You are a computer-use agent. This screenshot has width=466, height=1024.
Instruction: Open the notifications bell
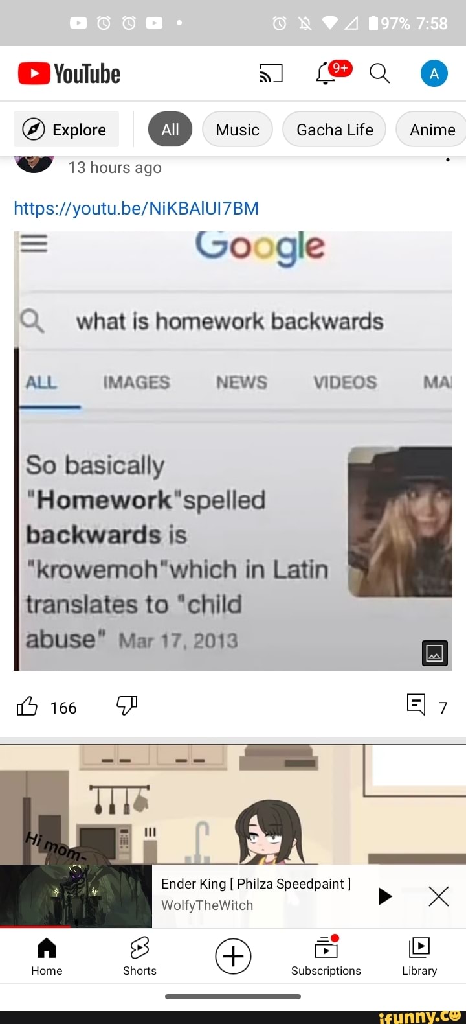[x=326, y=74]
